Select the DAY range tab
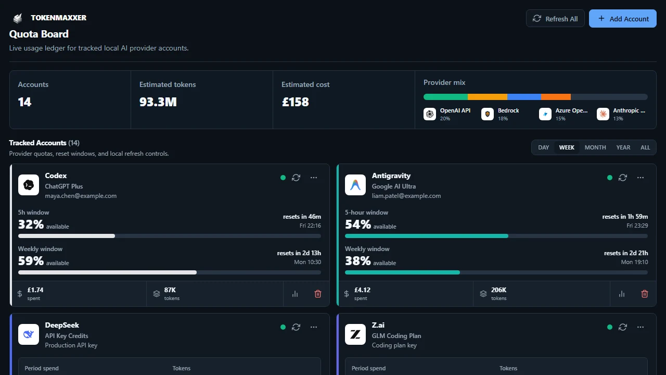666x375 pixels. click(x=544, y=147)
